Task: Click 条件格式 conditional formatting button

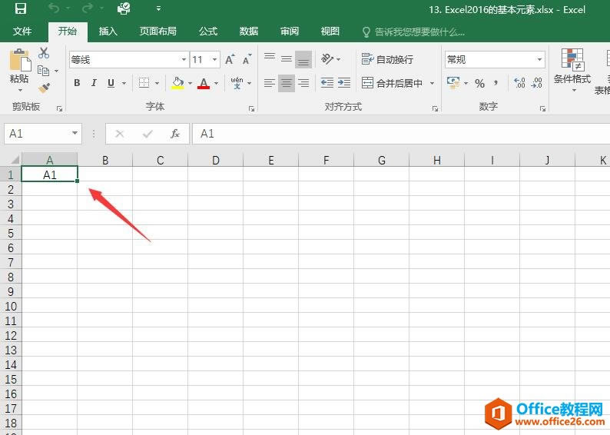Action: (x=572, y=70)
